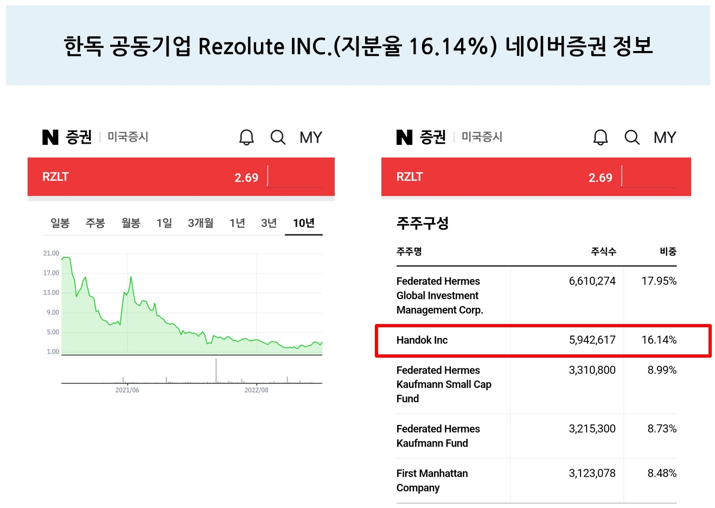
Task: Click 8.99% weight value
Action: 662,370
